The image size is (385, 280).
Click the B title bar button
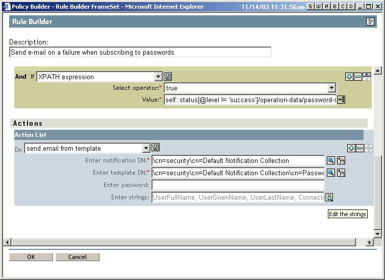335,7
